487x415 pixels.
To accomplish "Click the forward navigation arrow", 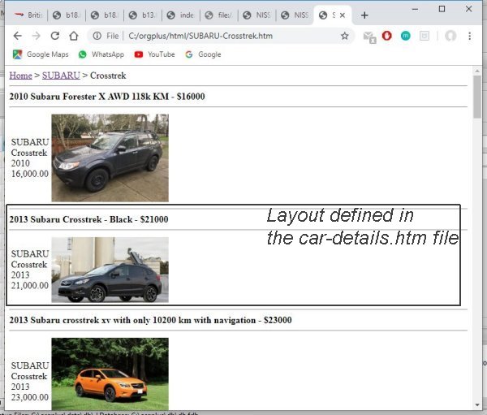I will point(36,36).
